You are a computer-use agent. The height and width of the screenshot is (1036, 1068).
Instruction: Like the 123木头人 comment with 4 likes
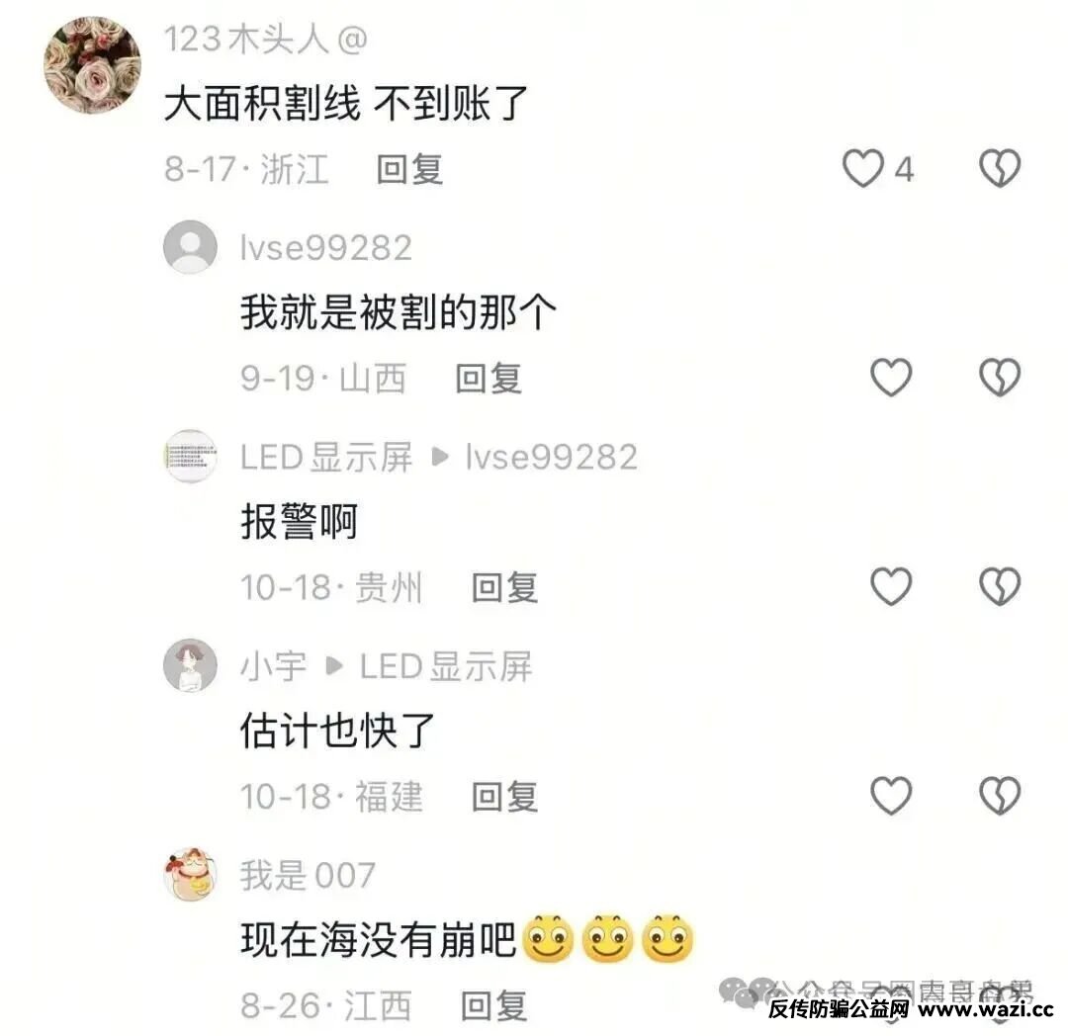pos(863,168)
